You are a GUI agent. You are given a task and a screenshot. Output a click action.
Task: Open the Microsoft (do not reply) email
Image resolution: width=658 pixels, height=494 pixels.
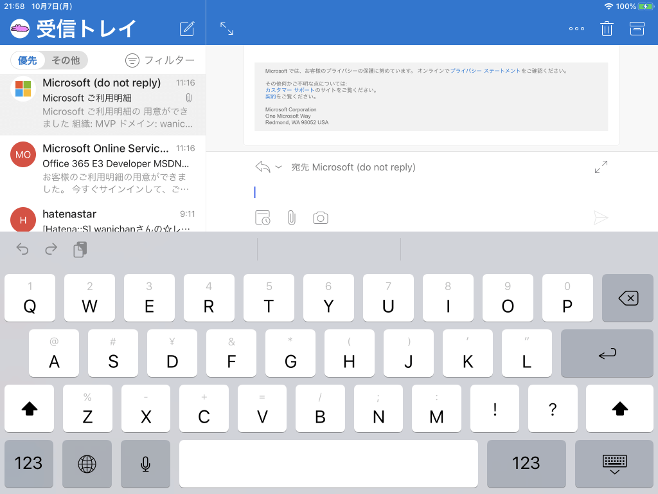point(103,105)
